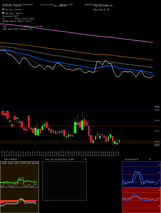The image size is (161, 213).
Task: Click the blue 20 Day legend swatch
Action: (3, 5)
